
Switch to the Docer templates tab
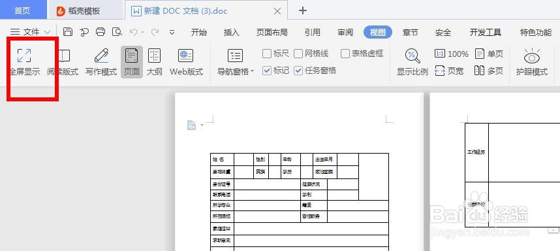pos(86,10)
